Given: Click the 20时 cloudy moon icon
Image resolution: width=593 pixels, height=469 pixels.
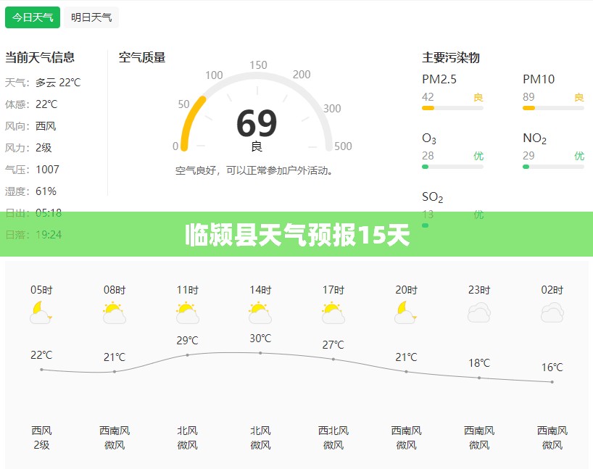Looking at the screenshot, I should point(406,312).
